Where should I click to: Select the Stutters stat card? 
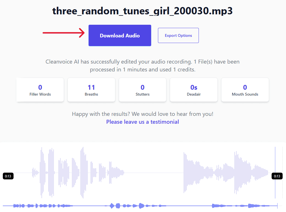click(x=142, y=90)
